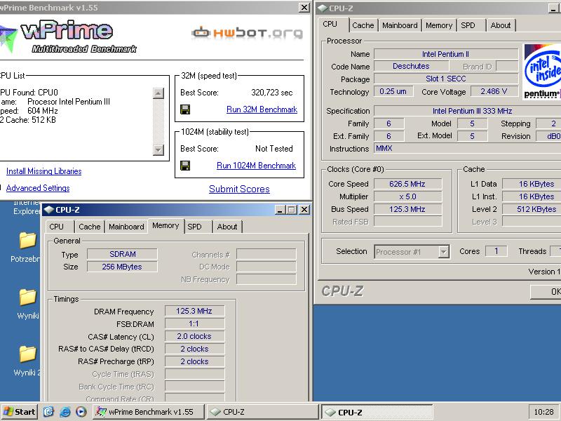Switch to wPrime Benchmark taskbar button
Image resolution: width=561 pixels, height=421 pixels.
[149, 412]
